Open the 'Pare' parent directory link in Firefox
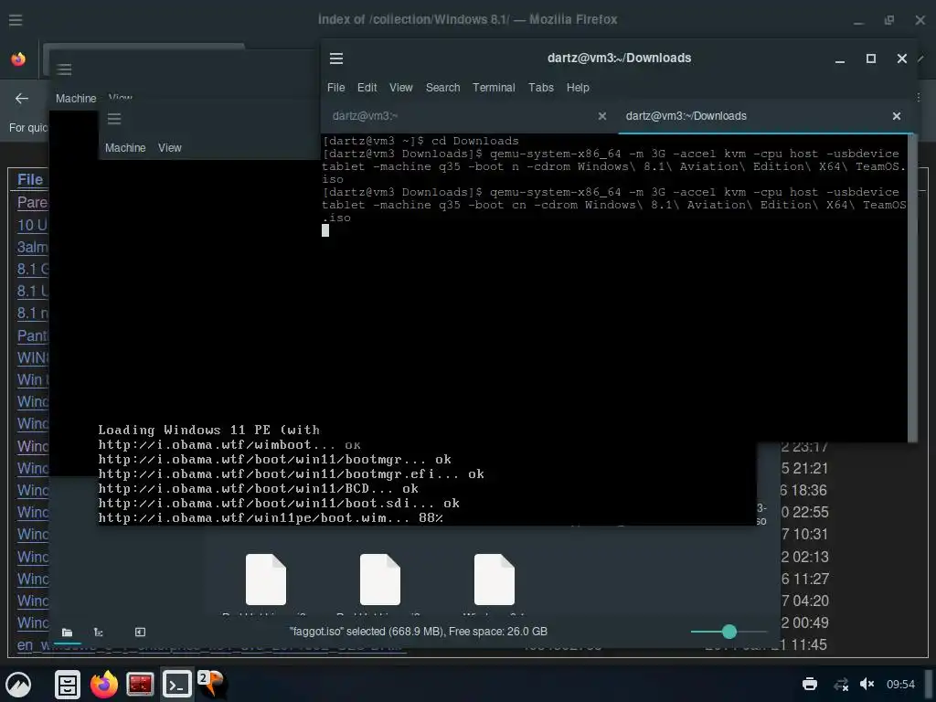 pyautogui.click(x=32, y=202)
